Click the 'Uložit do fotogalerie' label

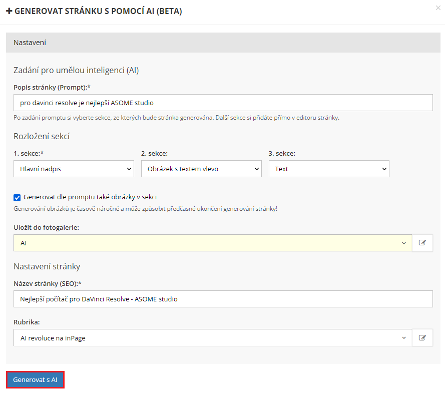click(x=47, y=227)
